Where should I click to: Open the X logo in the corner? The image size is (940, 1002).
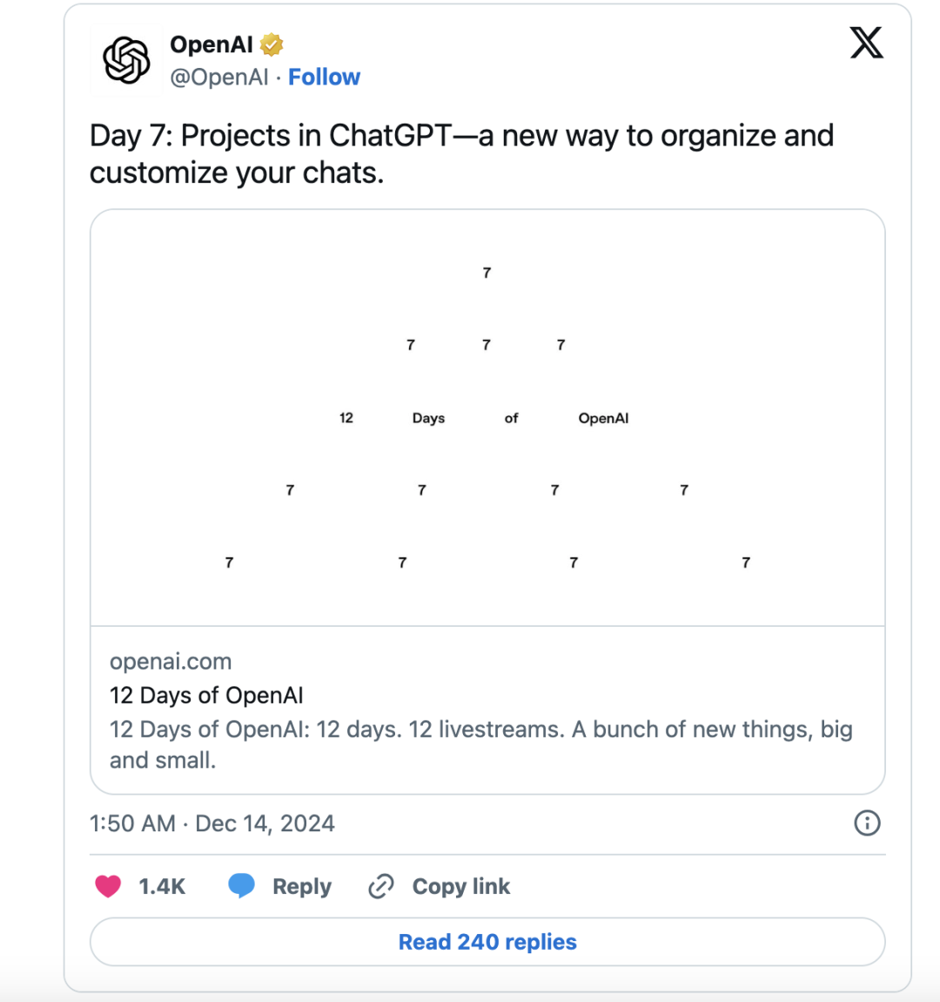[x=867, y=43]
